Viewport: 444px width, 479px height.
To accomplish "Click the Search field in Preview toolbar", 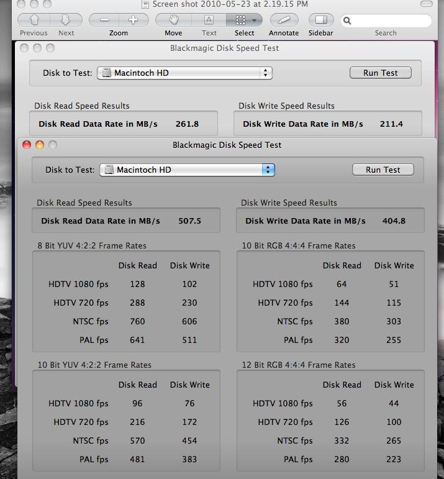I will click(386, 21).
